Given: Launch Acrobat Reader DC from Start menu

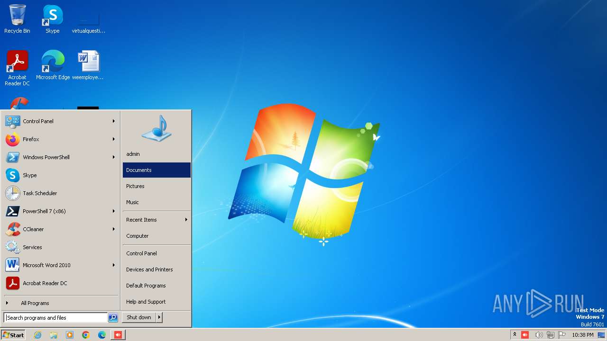Looking at the screenshot, I should tap(61, 283).
